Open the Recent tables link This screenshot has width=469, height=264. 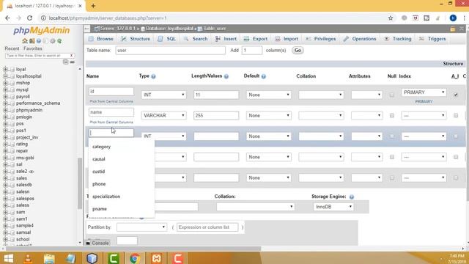point(12,48)
